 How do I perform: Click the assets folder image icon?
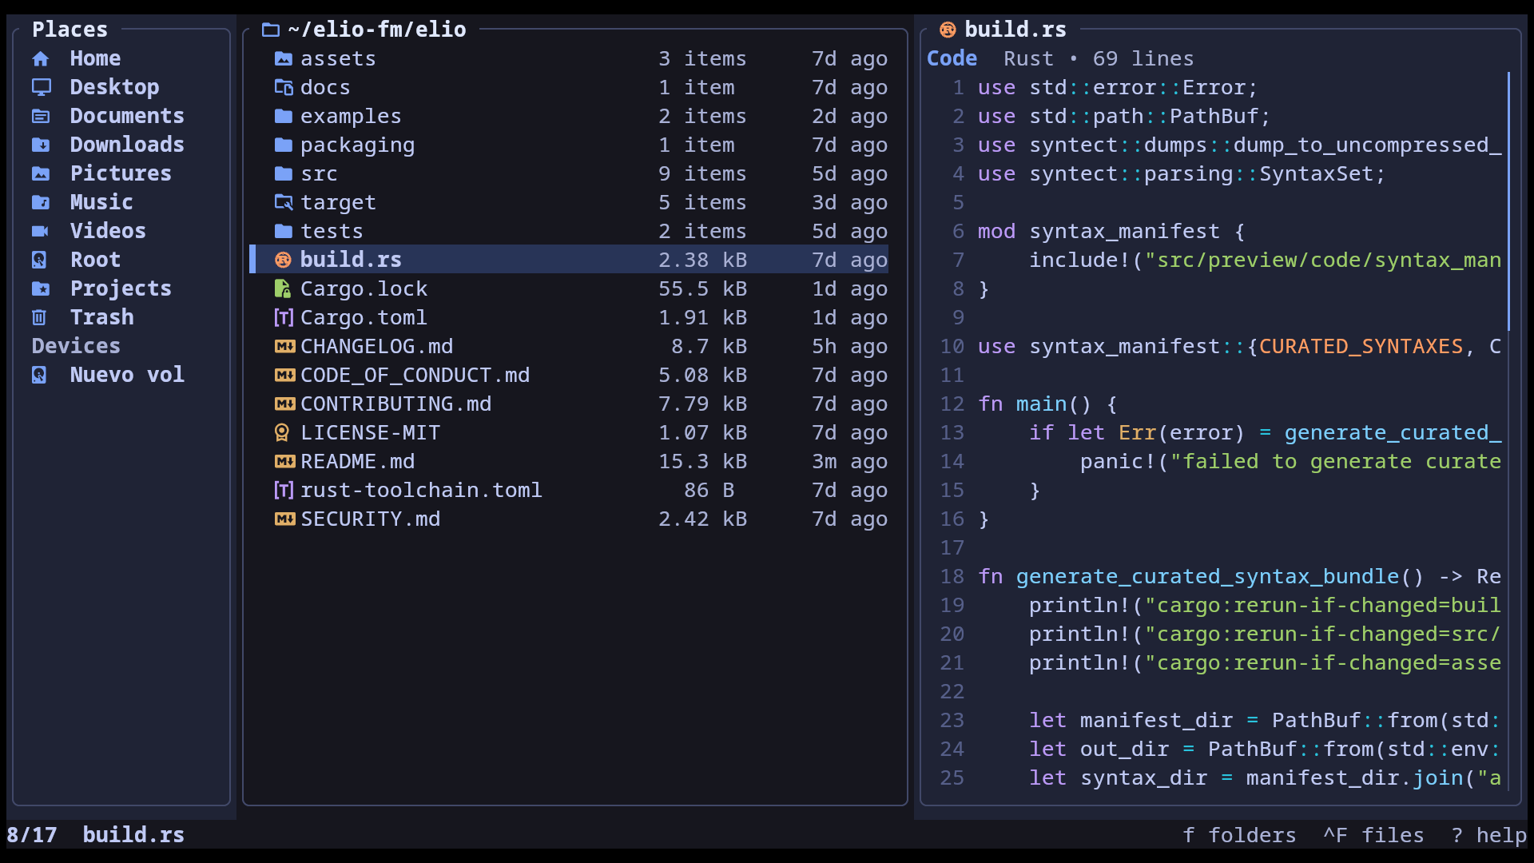[x=284, y=59]
